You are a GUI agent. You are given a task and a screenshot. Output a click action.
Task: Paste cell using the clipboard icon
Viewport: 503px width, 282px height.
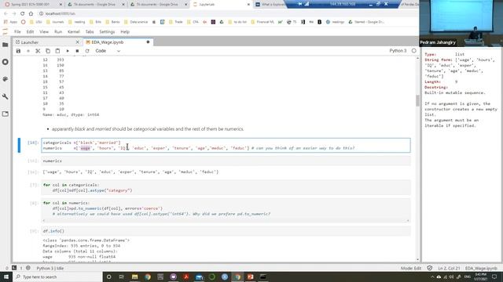click(x=57, y=51)
